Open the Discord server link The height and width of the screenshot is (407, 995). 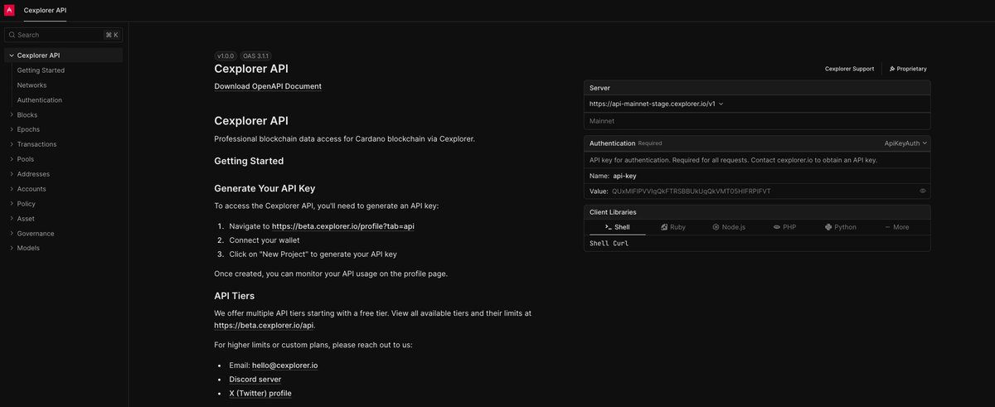click(255, 380)
